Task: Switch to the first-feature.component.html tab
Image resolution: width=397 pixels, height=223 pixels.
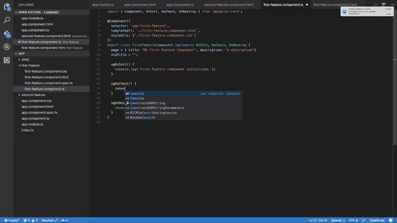Action: point(335,5)
